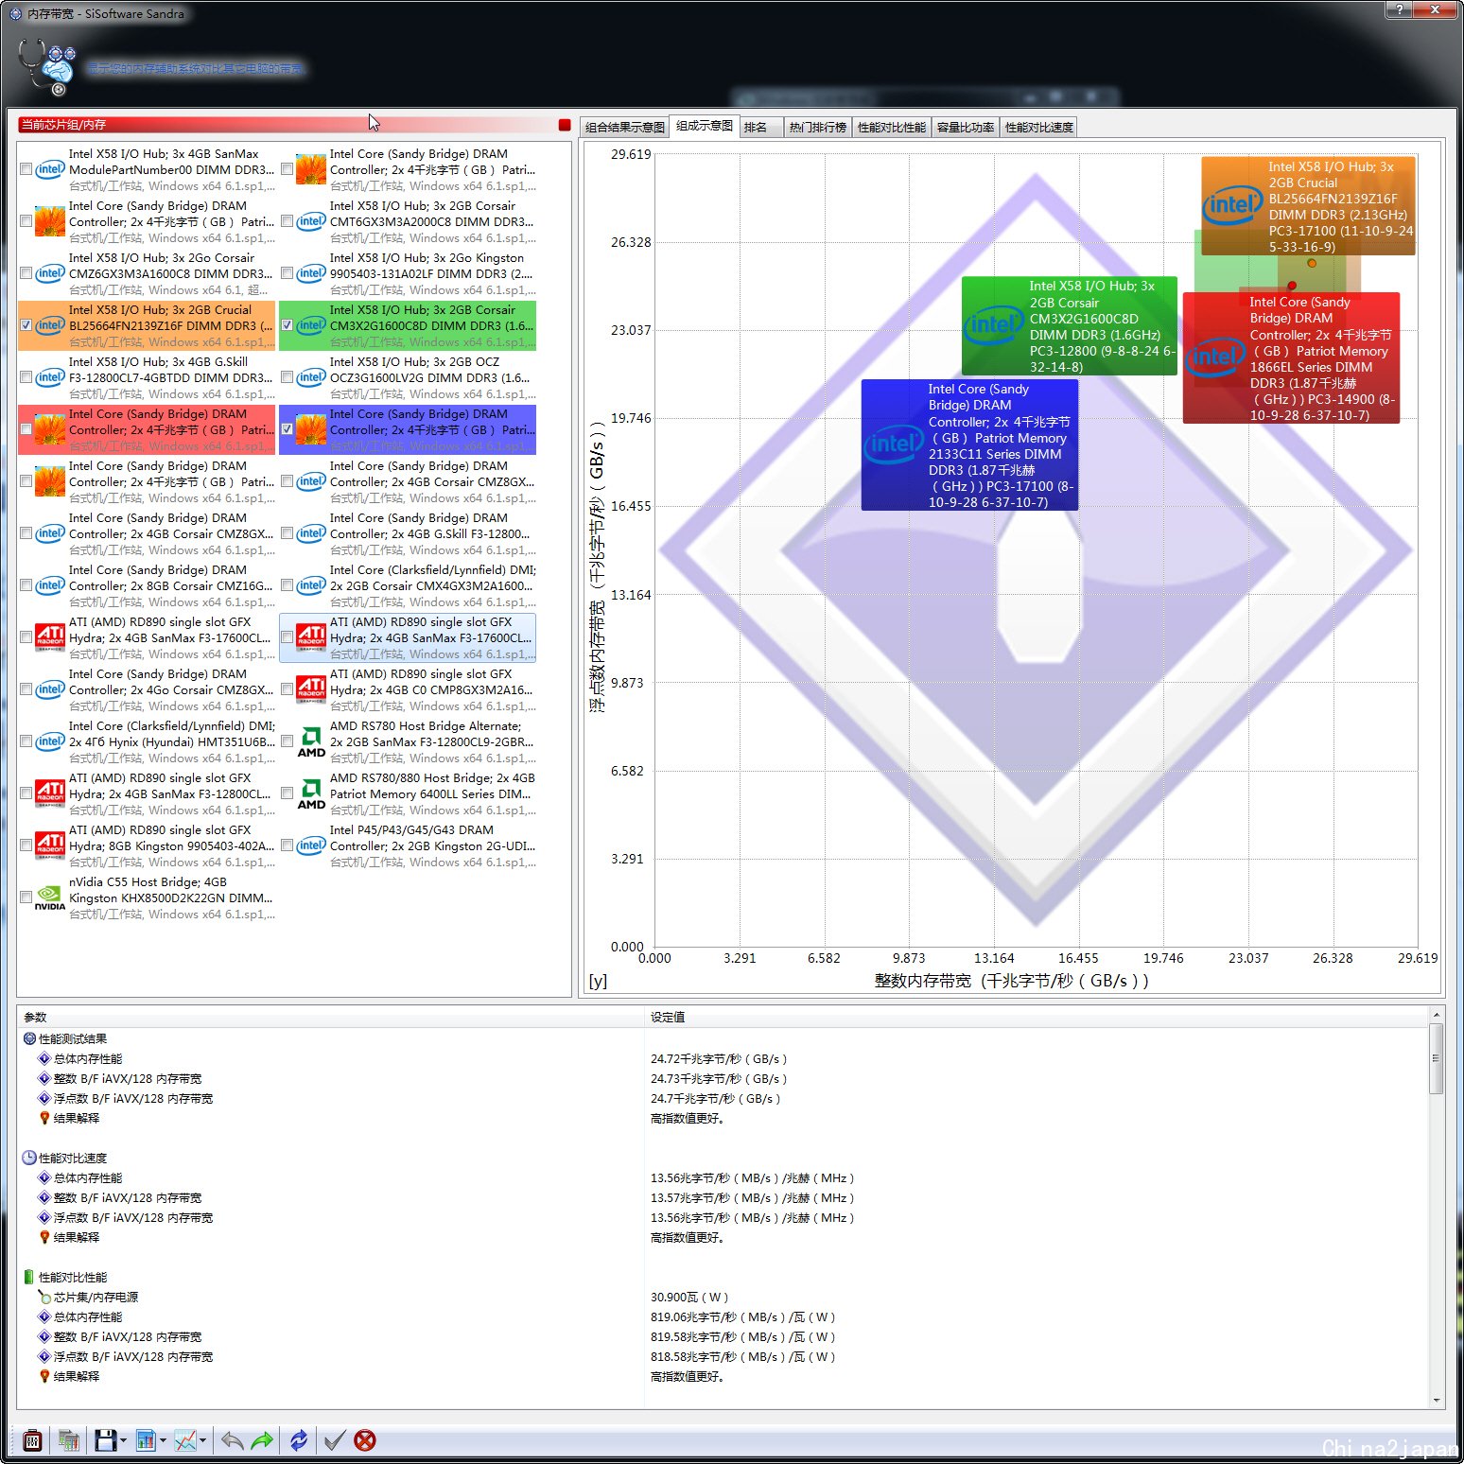Click the green forward arrow icon

click(x=262, y=1440)
